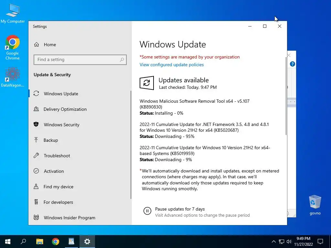The width and height of the screenshot is (331, 248).
Task: Open For developers settings
Action: [80, 202]
